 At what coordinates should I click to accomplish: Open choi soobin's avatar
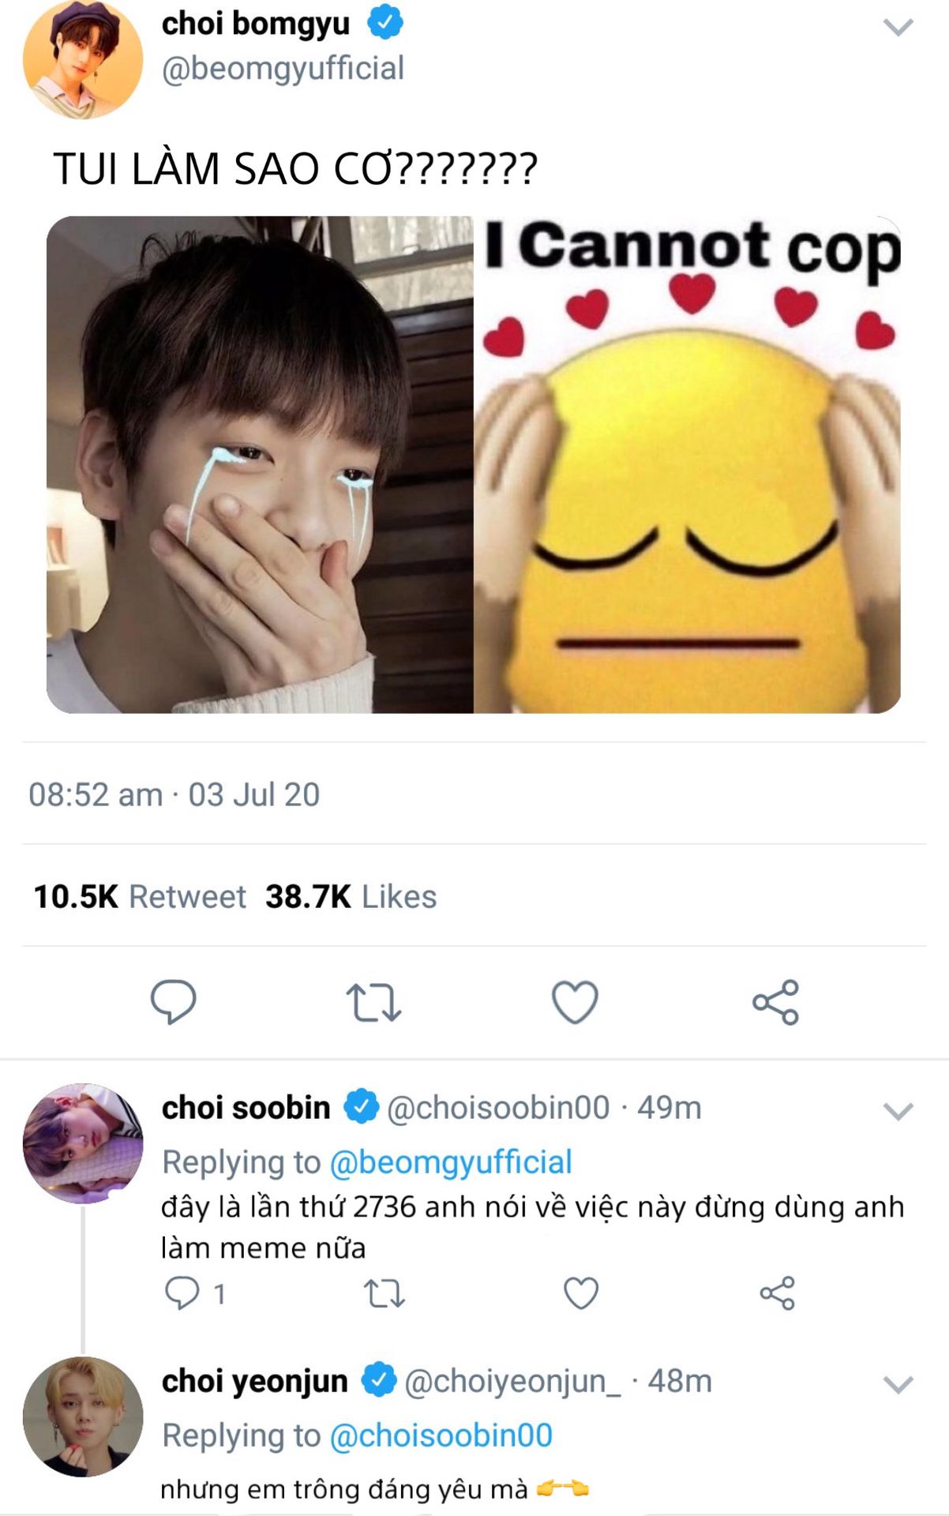(83, 1143)
